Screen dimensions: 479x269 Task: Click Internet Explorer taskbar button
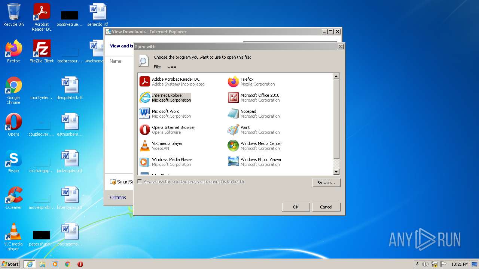coord(30,264)
